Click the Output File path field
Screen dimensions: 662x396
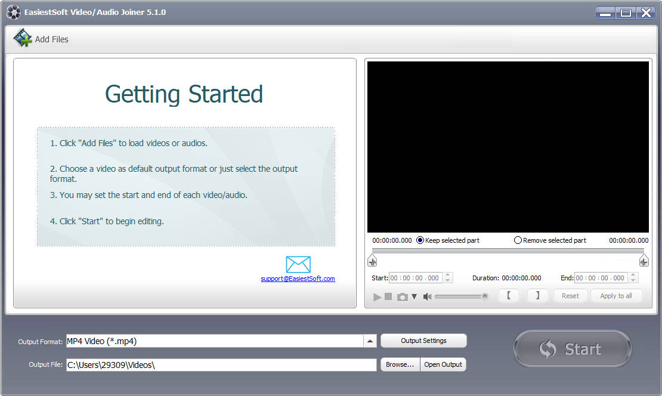coord(221,365)
